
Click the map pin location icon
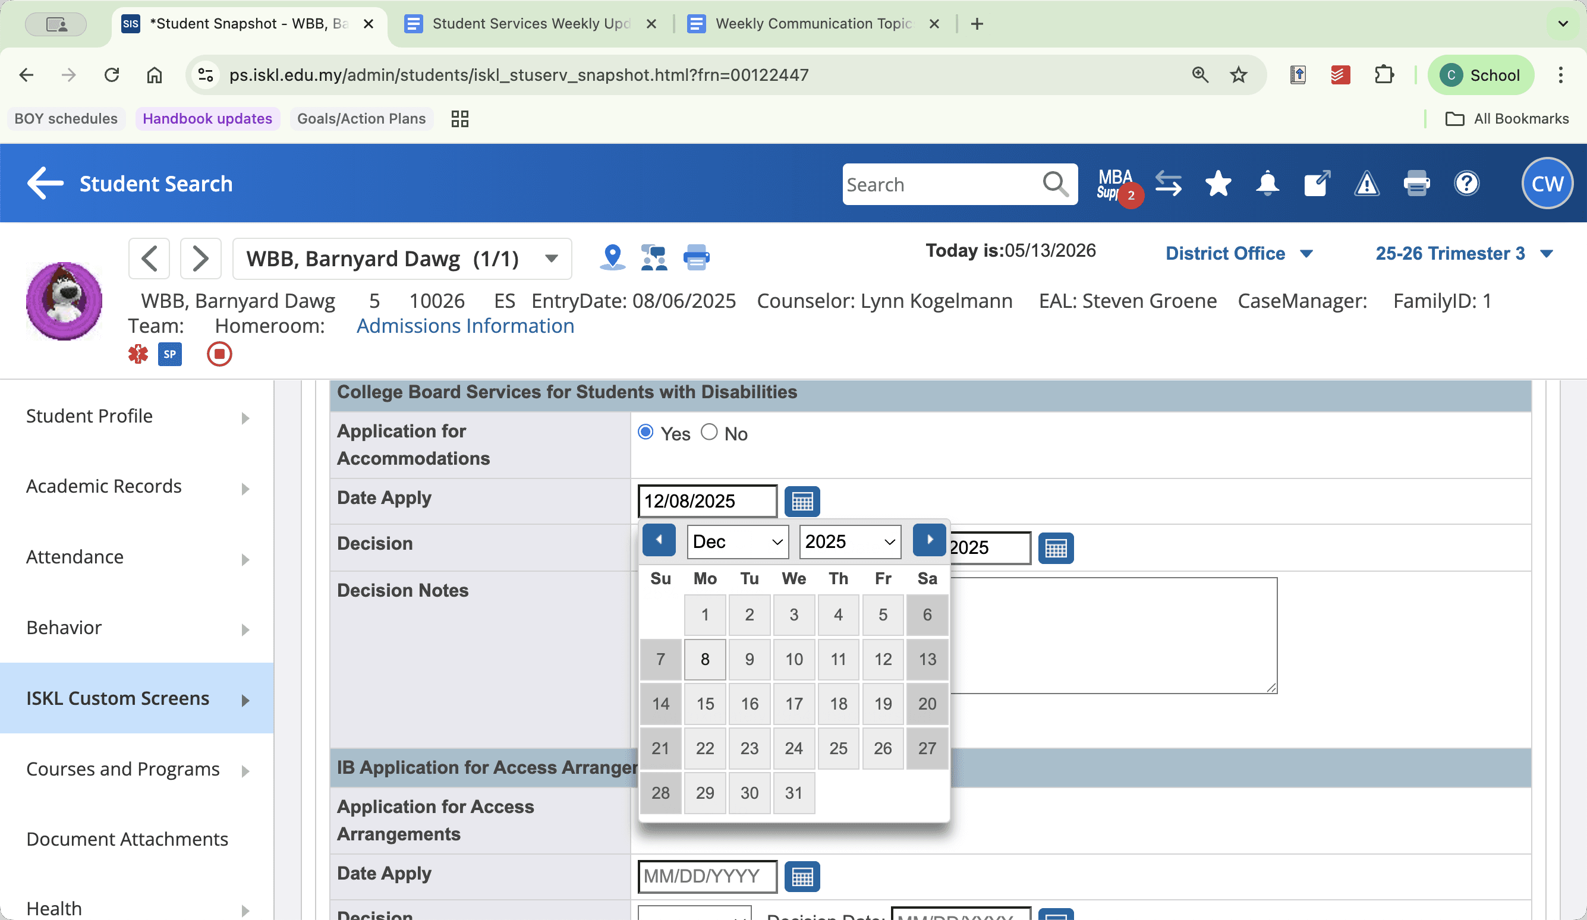[612, 257]
